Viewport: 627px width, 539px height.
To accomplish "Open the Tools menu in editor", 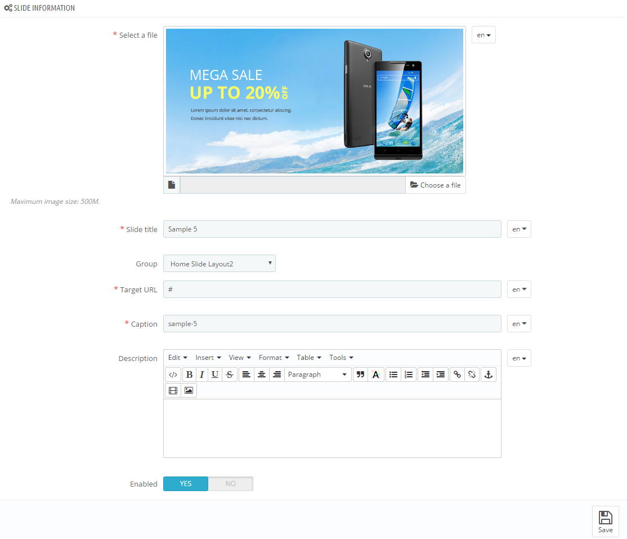I will coord(341,358).
